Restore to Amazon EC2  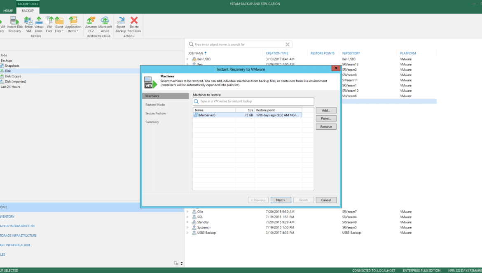tap(91, 25)
